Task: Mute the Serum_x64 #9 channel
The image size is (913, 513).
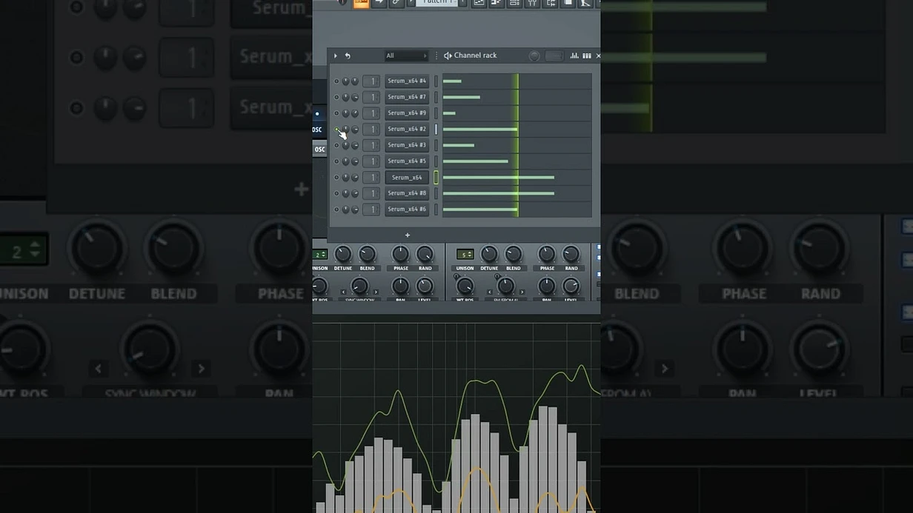Action: pos(336,113)
